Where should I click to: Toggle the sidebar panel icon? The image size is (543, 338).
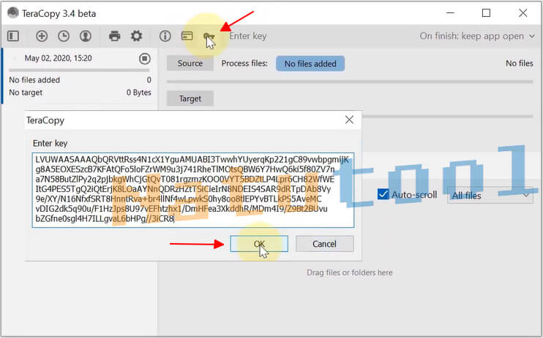13,36
